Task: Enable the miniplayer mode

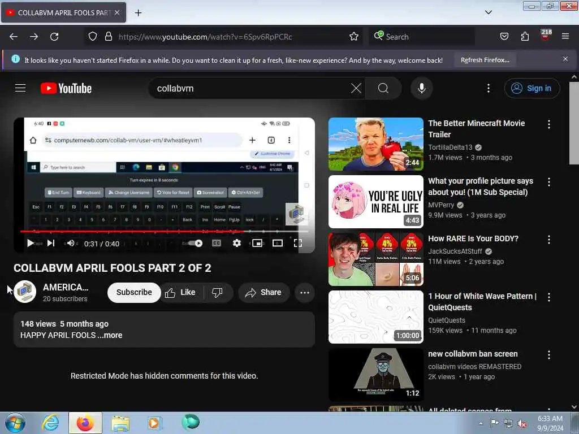Action: click(257, 243)
